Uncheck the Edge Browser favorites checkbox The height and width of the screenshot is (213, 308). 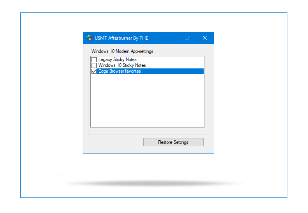[94, 71]
